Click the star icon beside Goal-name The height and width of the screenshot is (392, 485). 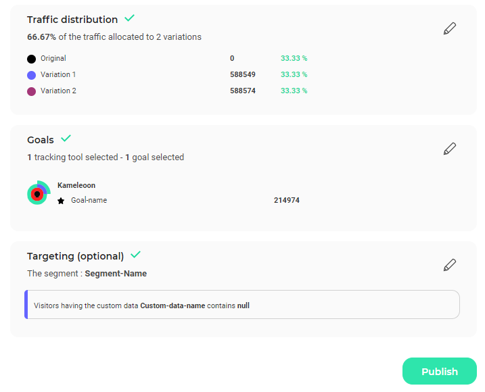click(61, 201)
